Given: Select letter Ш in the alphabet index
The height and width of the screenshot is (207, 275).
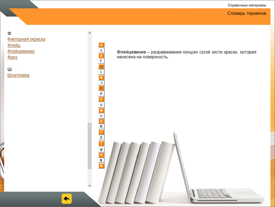Looking at the screenshot, I should tap(101, 166).
